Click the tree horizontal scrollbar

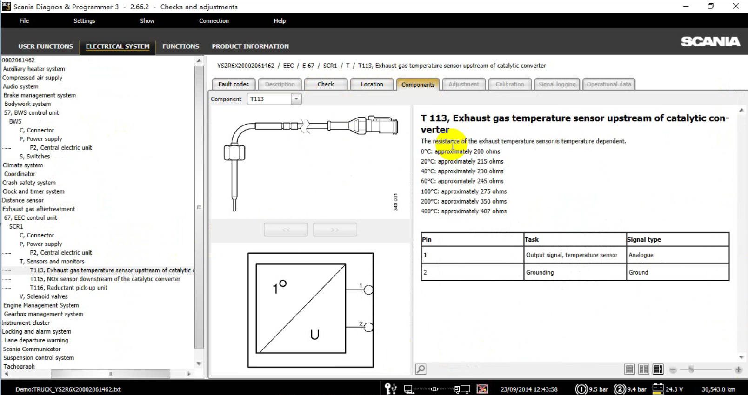(x=110, y=374)
